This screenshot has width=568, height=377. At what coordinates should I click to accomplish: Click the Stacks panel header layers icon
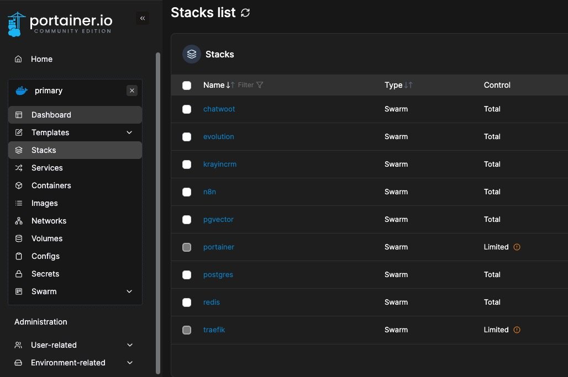[x=192, y=54]
